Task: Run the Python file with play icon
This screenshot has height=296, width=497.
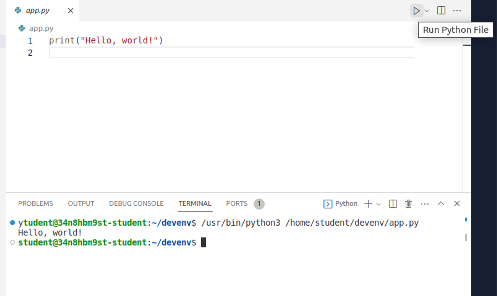Action: (416, 11)
